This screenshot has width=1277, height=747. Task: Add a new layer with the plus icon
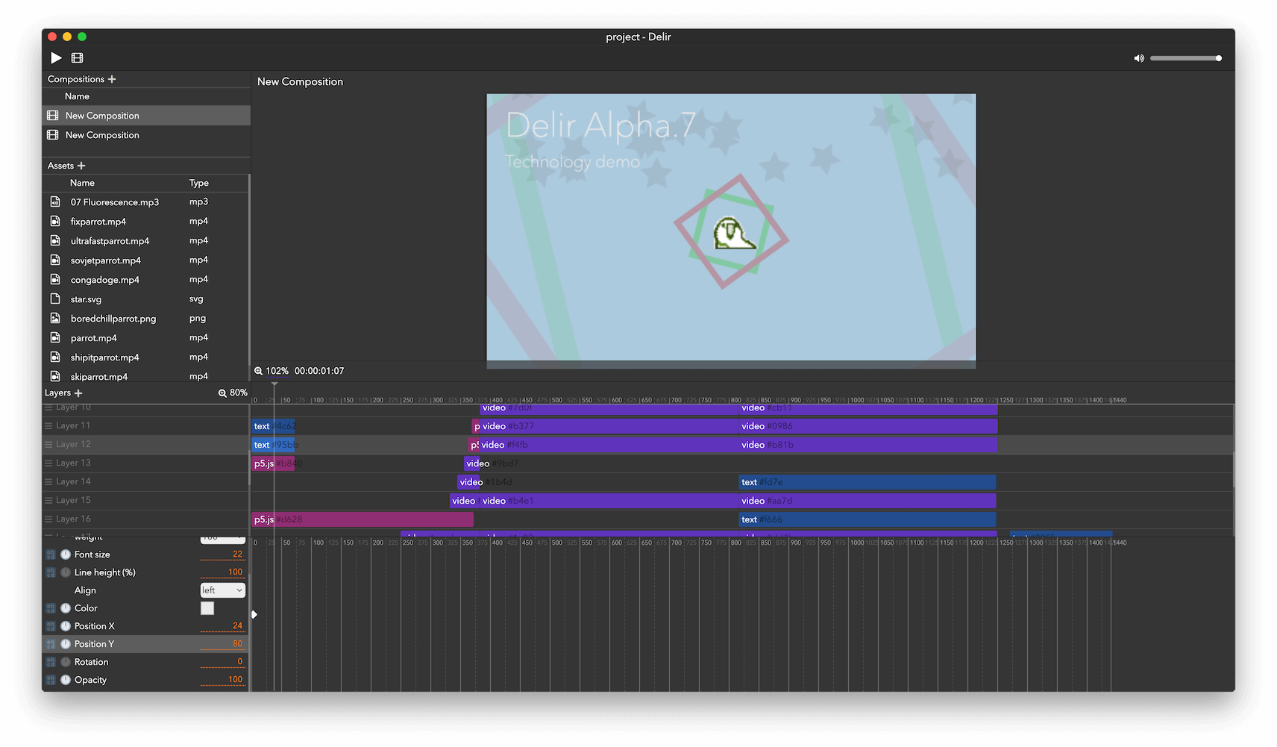coord(78,393)
